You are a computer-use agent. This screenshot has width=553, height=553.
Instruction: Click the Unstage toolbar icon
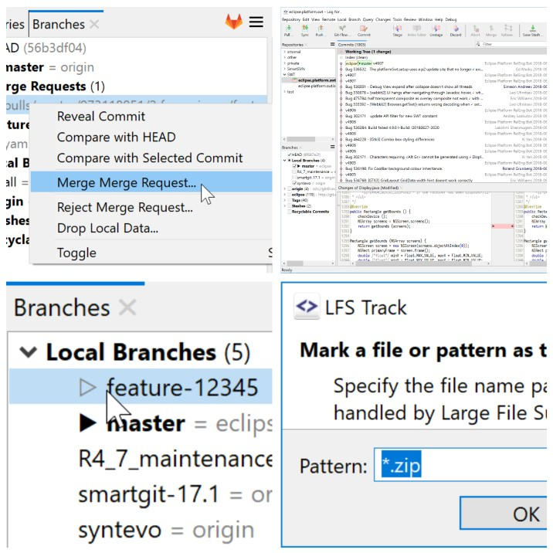tap(436, 29)
